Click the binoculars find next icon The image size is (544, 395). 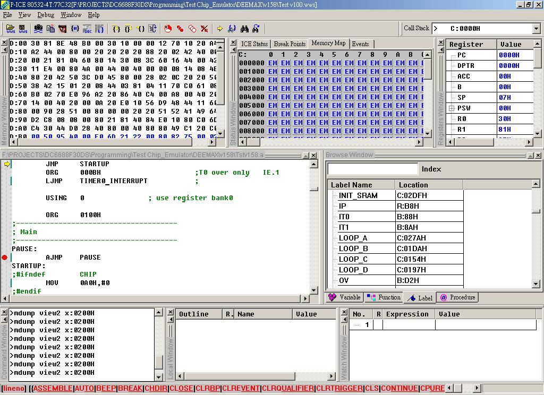pos(256,29)
